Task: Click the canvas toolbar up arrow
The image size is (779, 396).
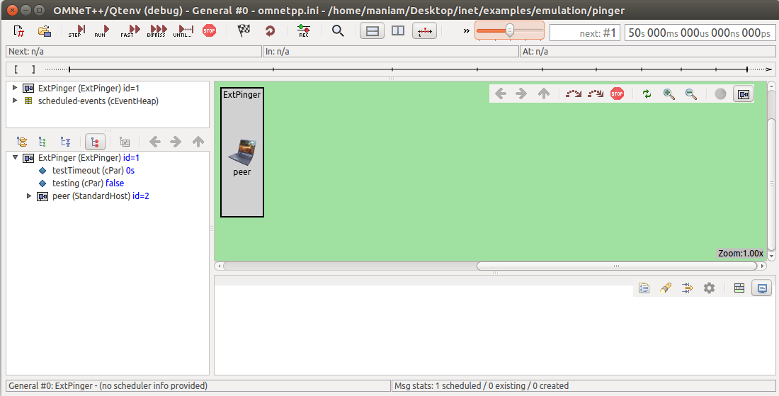Action: pos(544,94)
